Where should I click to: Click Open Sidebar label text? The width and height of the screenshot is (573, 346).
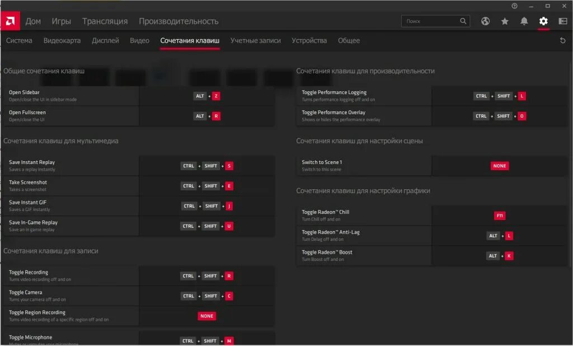point(24,92)
